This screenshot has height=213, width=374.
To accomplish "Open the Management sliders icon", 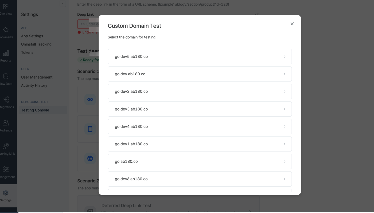I will 6,169.
